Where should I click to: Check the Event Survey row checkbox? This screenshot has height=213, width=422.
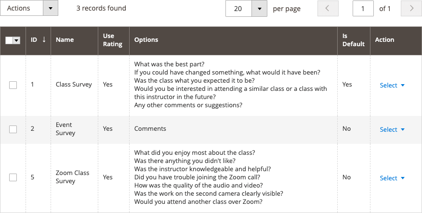coord(13,129)
